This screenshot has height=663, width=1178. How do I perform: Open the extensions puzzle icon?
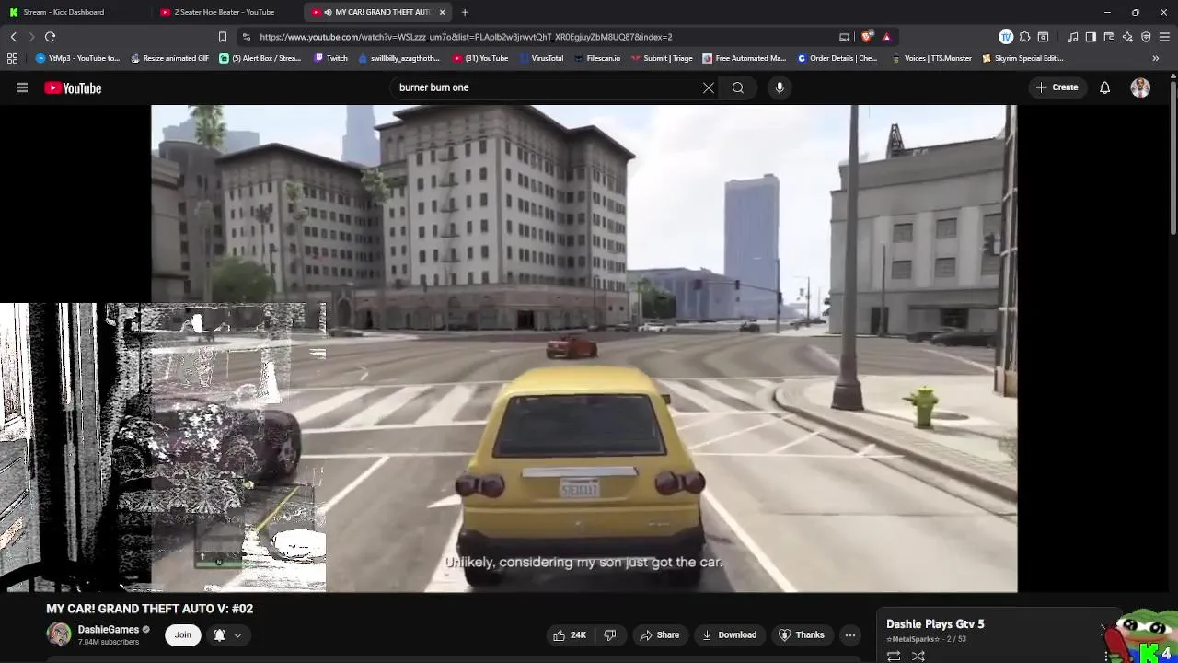1024,37
